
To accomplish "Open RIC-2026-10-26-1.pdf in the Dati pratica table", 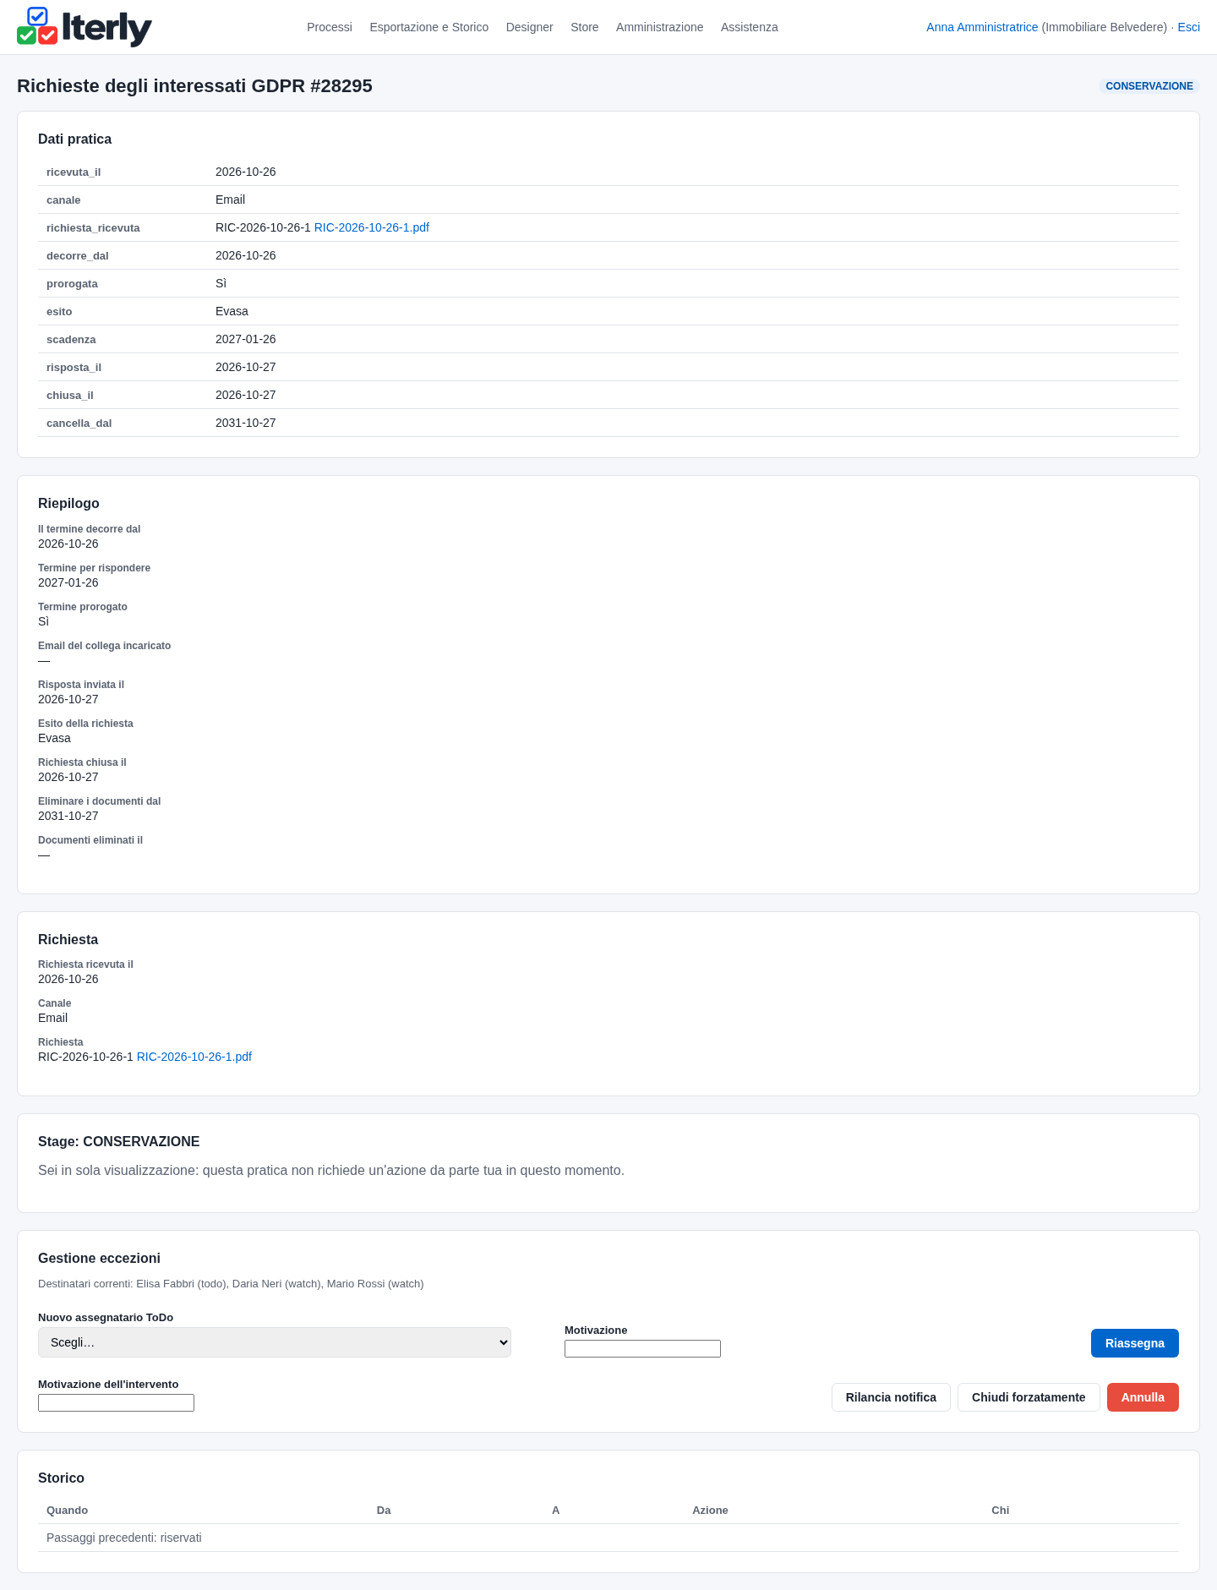I will (372, 227).
